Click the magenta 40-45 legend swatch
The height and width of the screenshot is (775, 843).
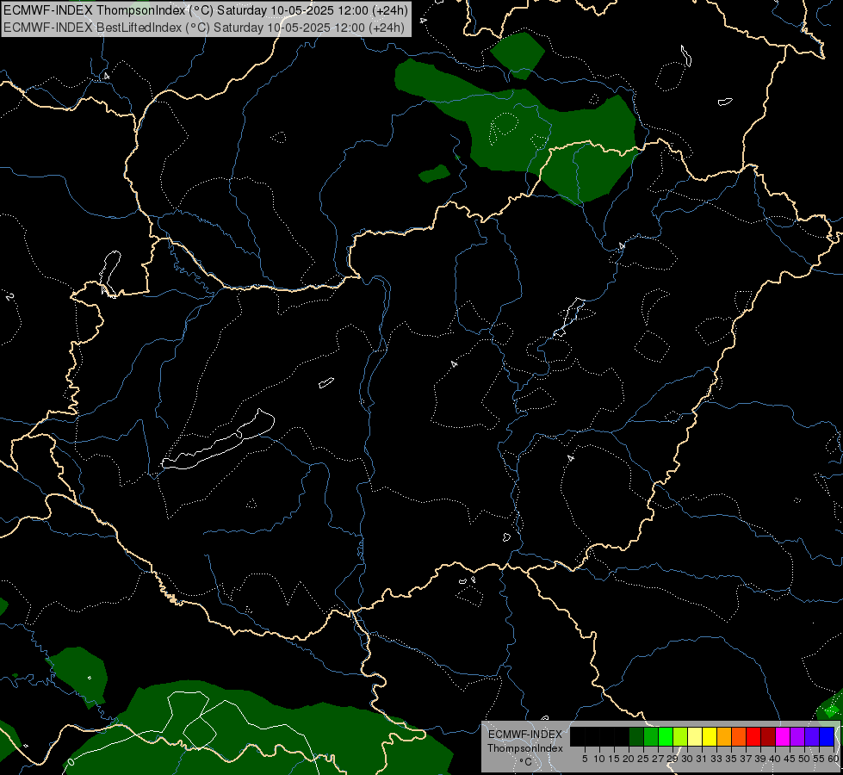click(x=784, y=736)
